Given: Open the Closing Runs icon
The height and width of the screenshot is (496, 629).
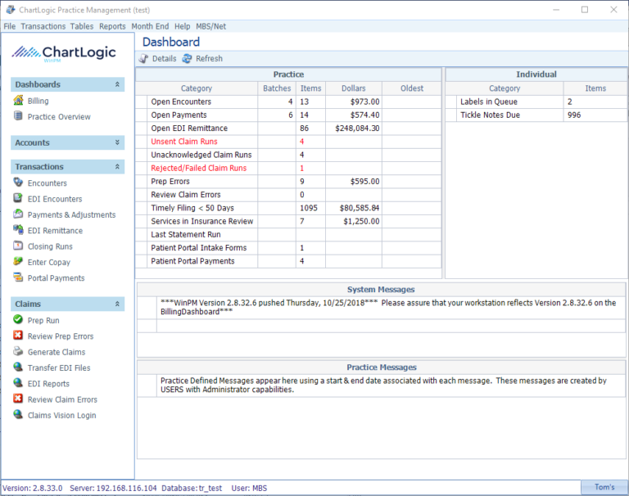Looking at the screenshot, I should (x=18, y=246).
